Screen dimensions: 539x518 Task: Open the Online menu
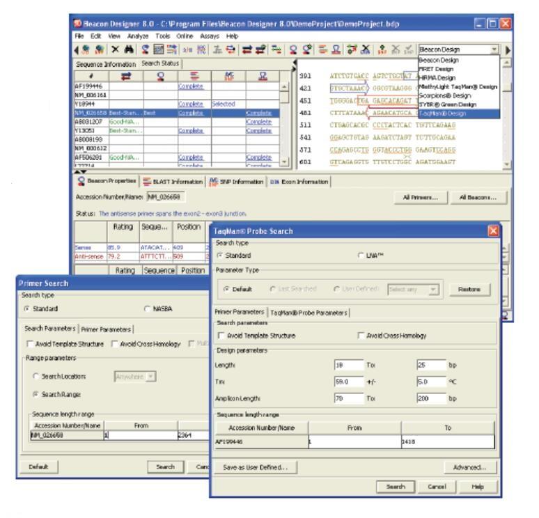pyautogui.click(x=185, y=36)
